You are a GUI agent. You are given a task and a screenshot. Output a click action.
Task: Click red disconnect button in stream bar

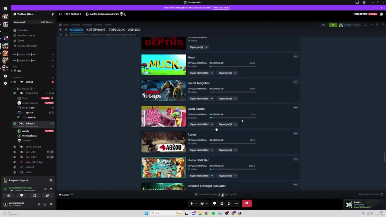pos(247,204)
